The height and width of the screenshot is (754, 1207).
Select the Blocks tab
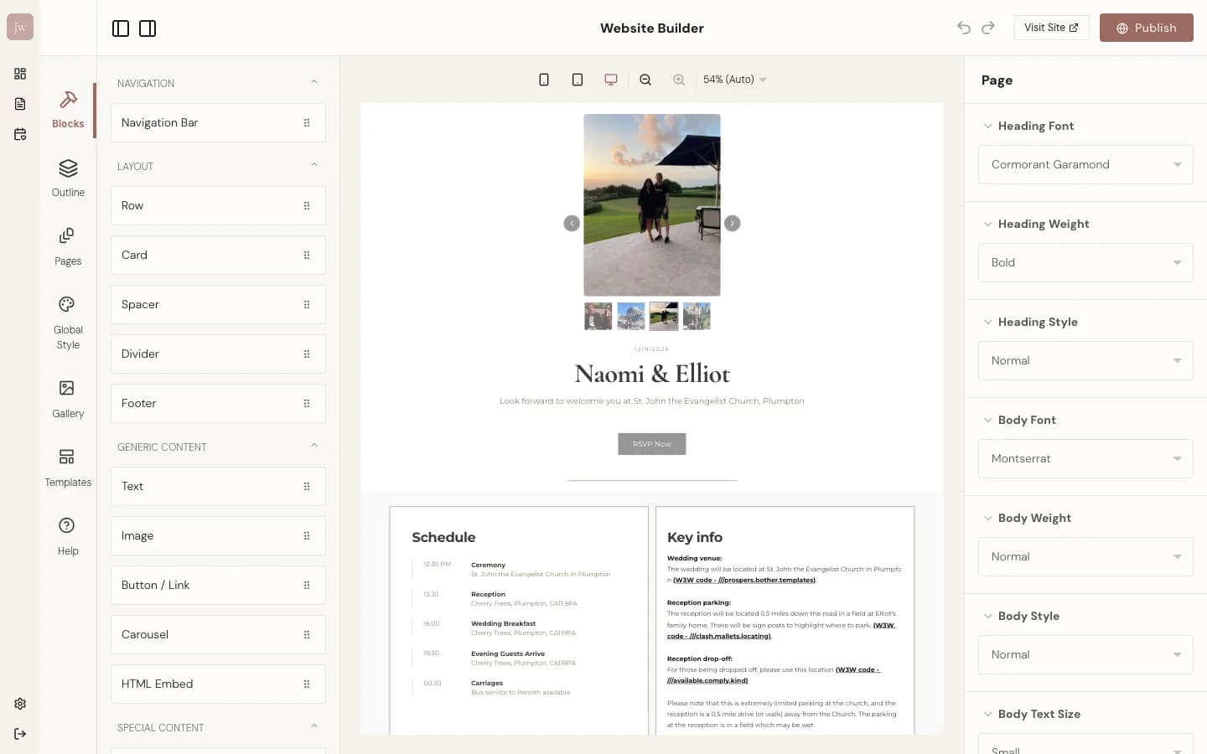[68, 110]
